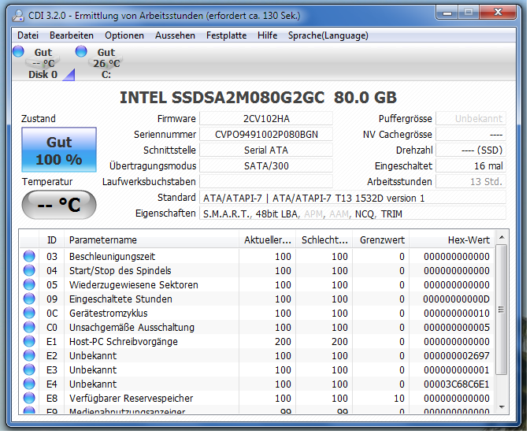Click the CrystalDiskInfo title bar icon

[x=18, y=16]
